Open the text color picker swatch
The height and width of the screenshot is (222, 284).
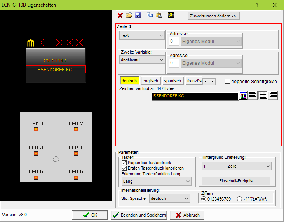243,96
